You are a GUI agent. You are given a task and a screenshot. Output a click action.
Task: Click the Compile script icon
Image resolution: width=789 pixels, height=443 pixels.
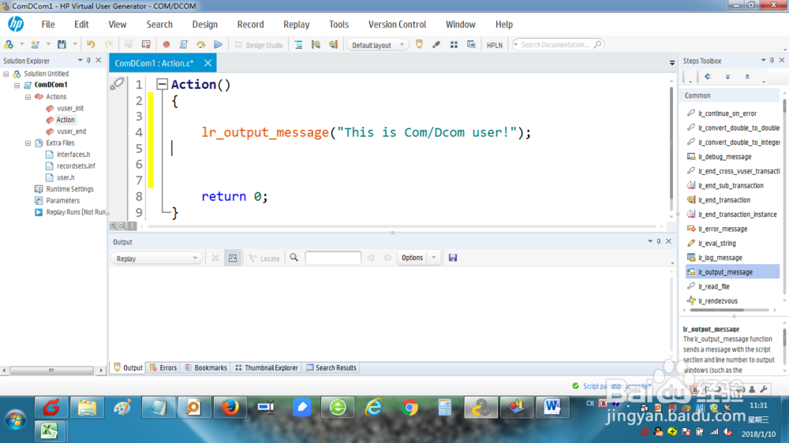coord(184,45)
